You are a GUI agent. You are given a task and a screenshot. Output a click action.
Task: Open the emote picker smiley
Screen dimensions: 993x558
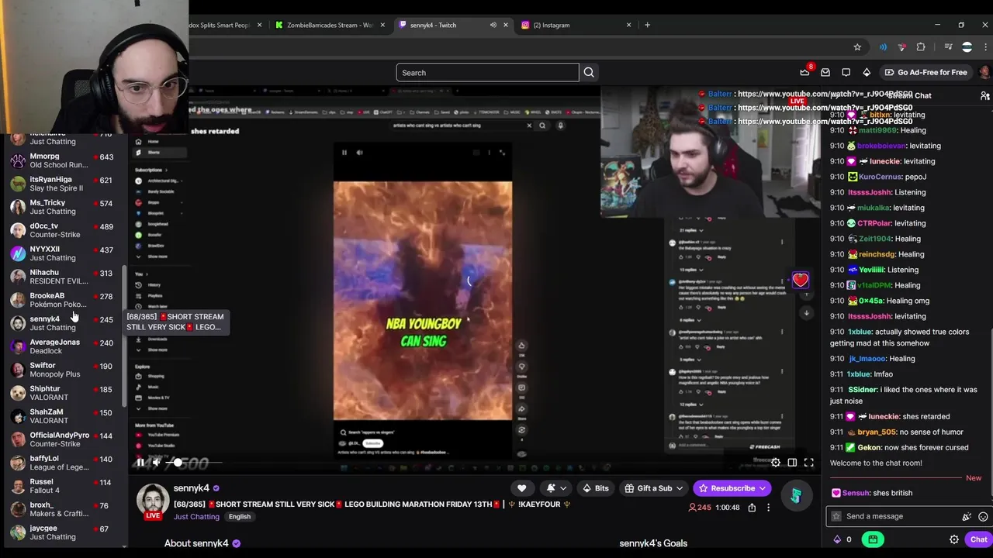click(x=983, y=516)
